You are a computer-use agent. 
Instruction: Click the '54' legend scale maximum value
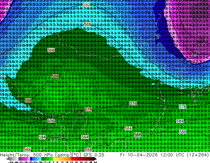coord(95,162)
